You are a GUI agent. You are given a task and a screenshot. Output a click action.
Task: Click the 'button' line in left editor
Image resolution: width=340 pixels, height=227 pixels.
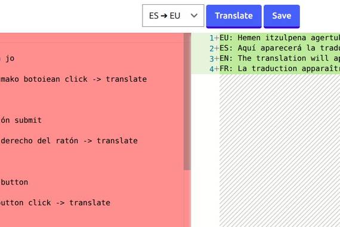[14, 182]
